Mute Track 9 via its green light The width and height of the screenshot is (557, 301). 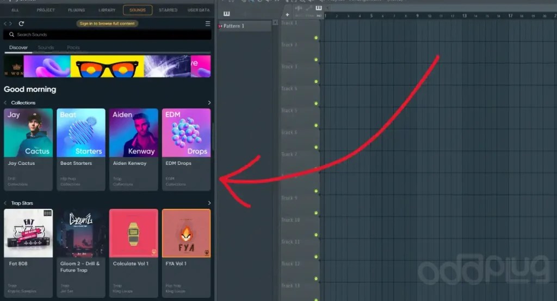316,213
